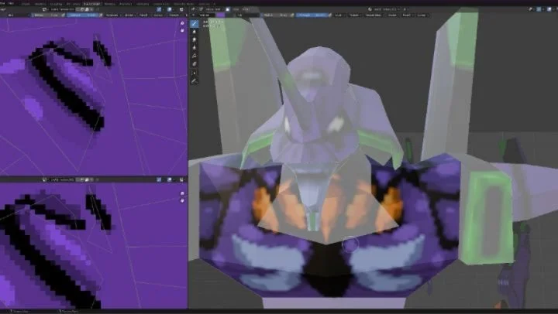558x314 pixels.
Task: Adjust blue Strength slider in image editor settings
Action: (83, 15)
